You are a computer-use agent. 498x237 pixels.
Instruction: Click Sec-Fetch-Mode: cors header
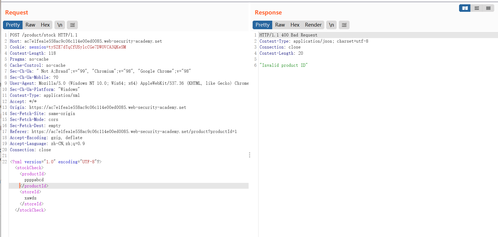(34, 120)
